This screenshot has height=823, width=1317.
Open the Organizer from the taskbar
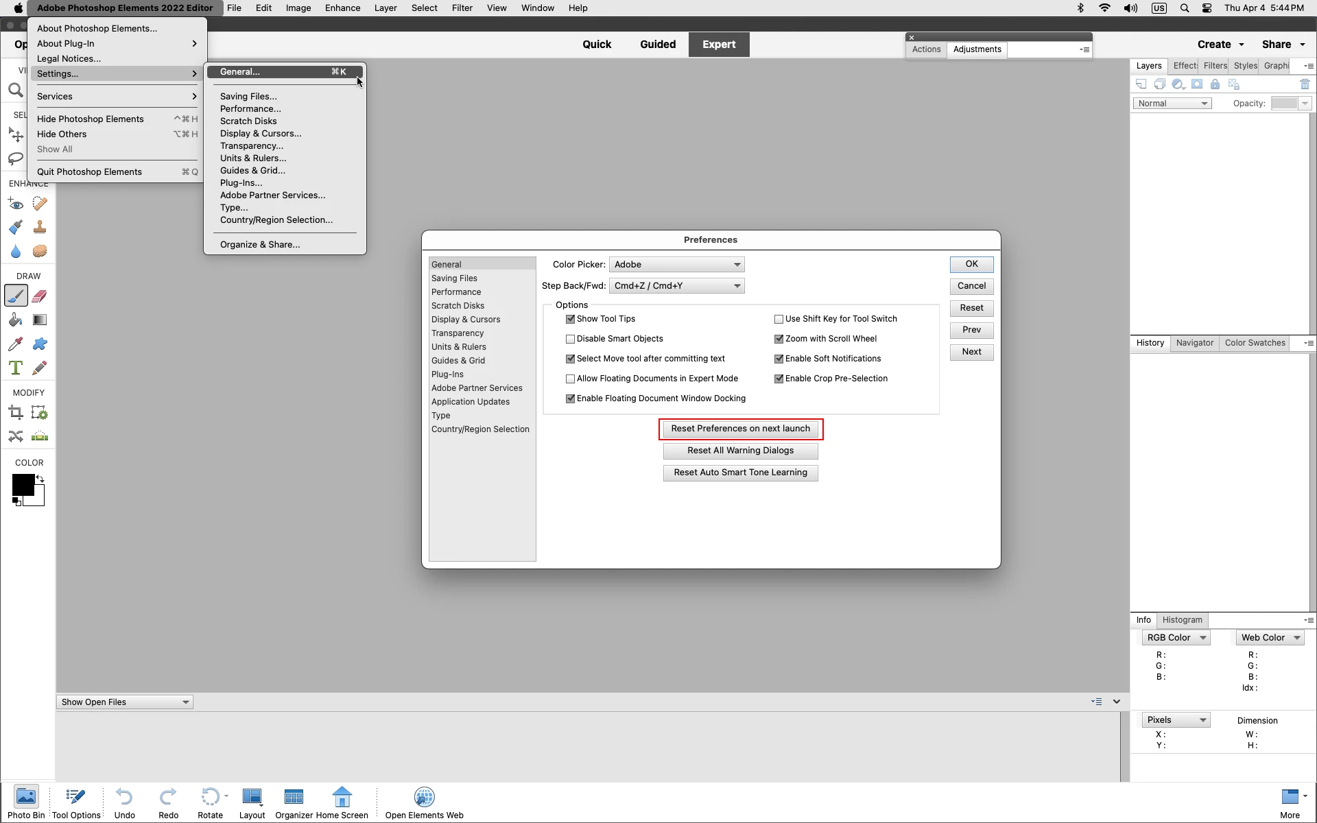tap(294, 802)
